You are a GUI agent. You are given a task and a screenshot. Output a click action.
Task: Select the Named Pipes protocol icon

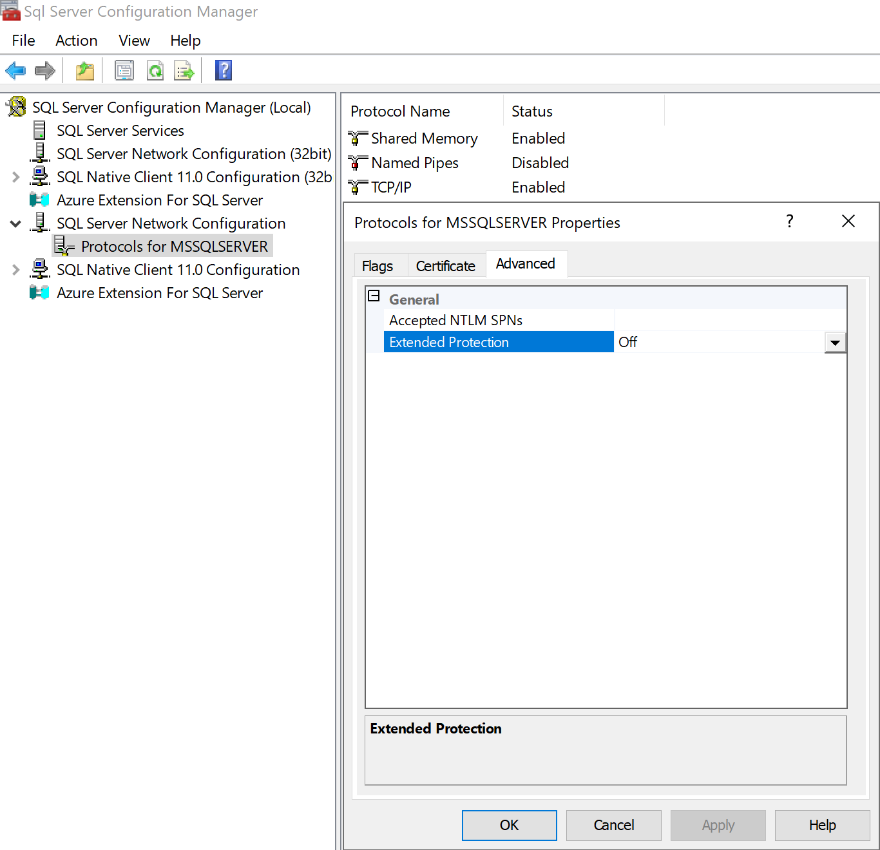point(357,163)
